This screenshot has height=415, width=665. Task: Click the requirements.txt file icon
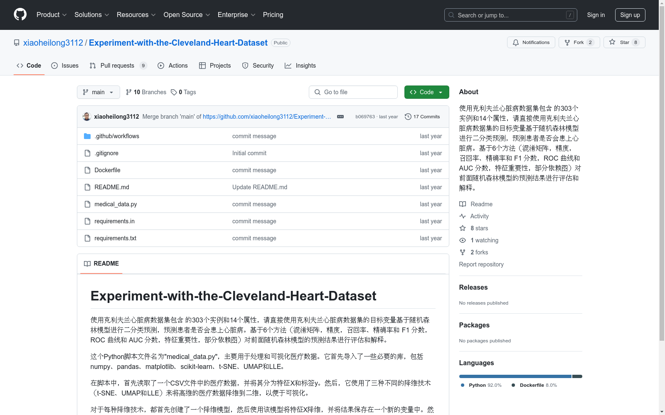tap(87, 238)
